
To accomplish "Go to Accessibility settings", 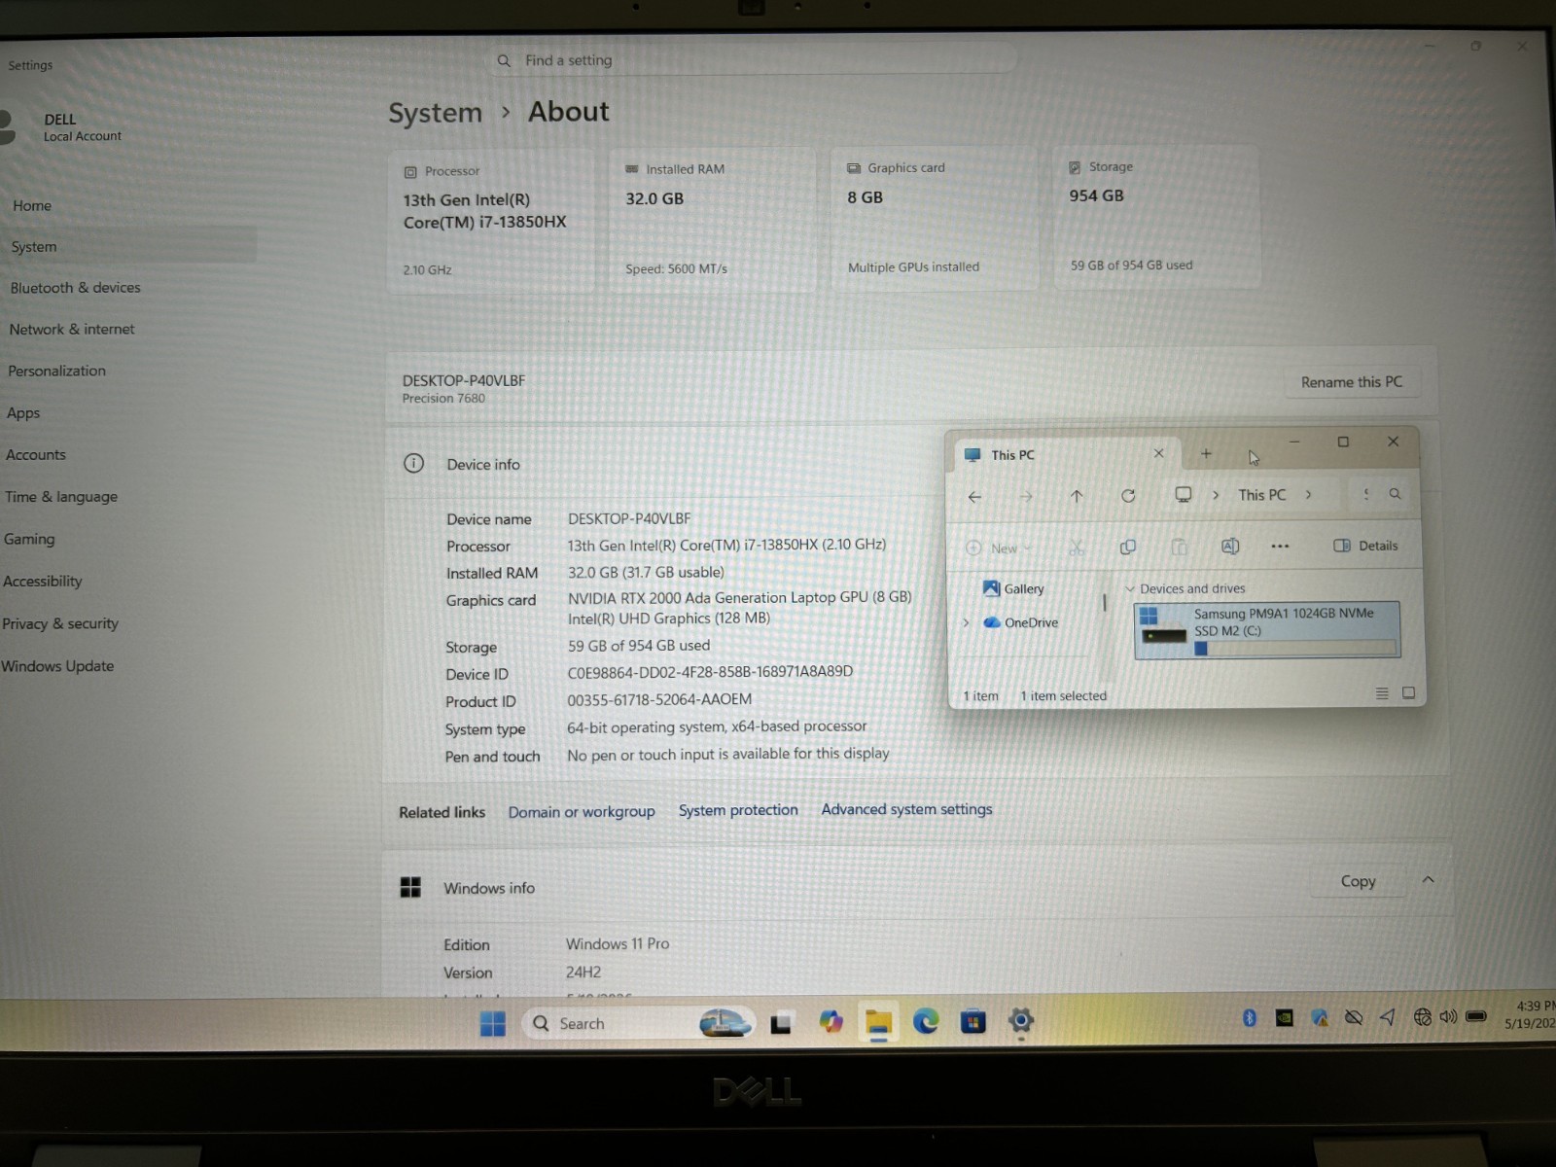I will (x=42, y=582).
